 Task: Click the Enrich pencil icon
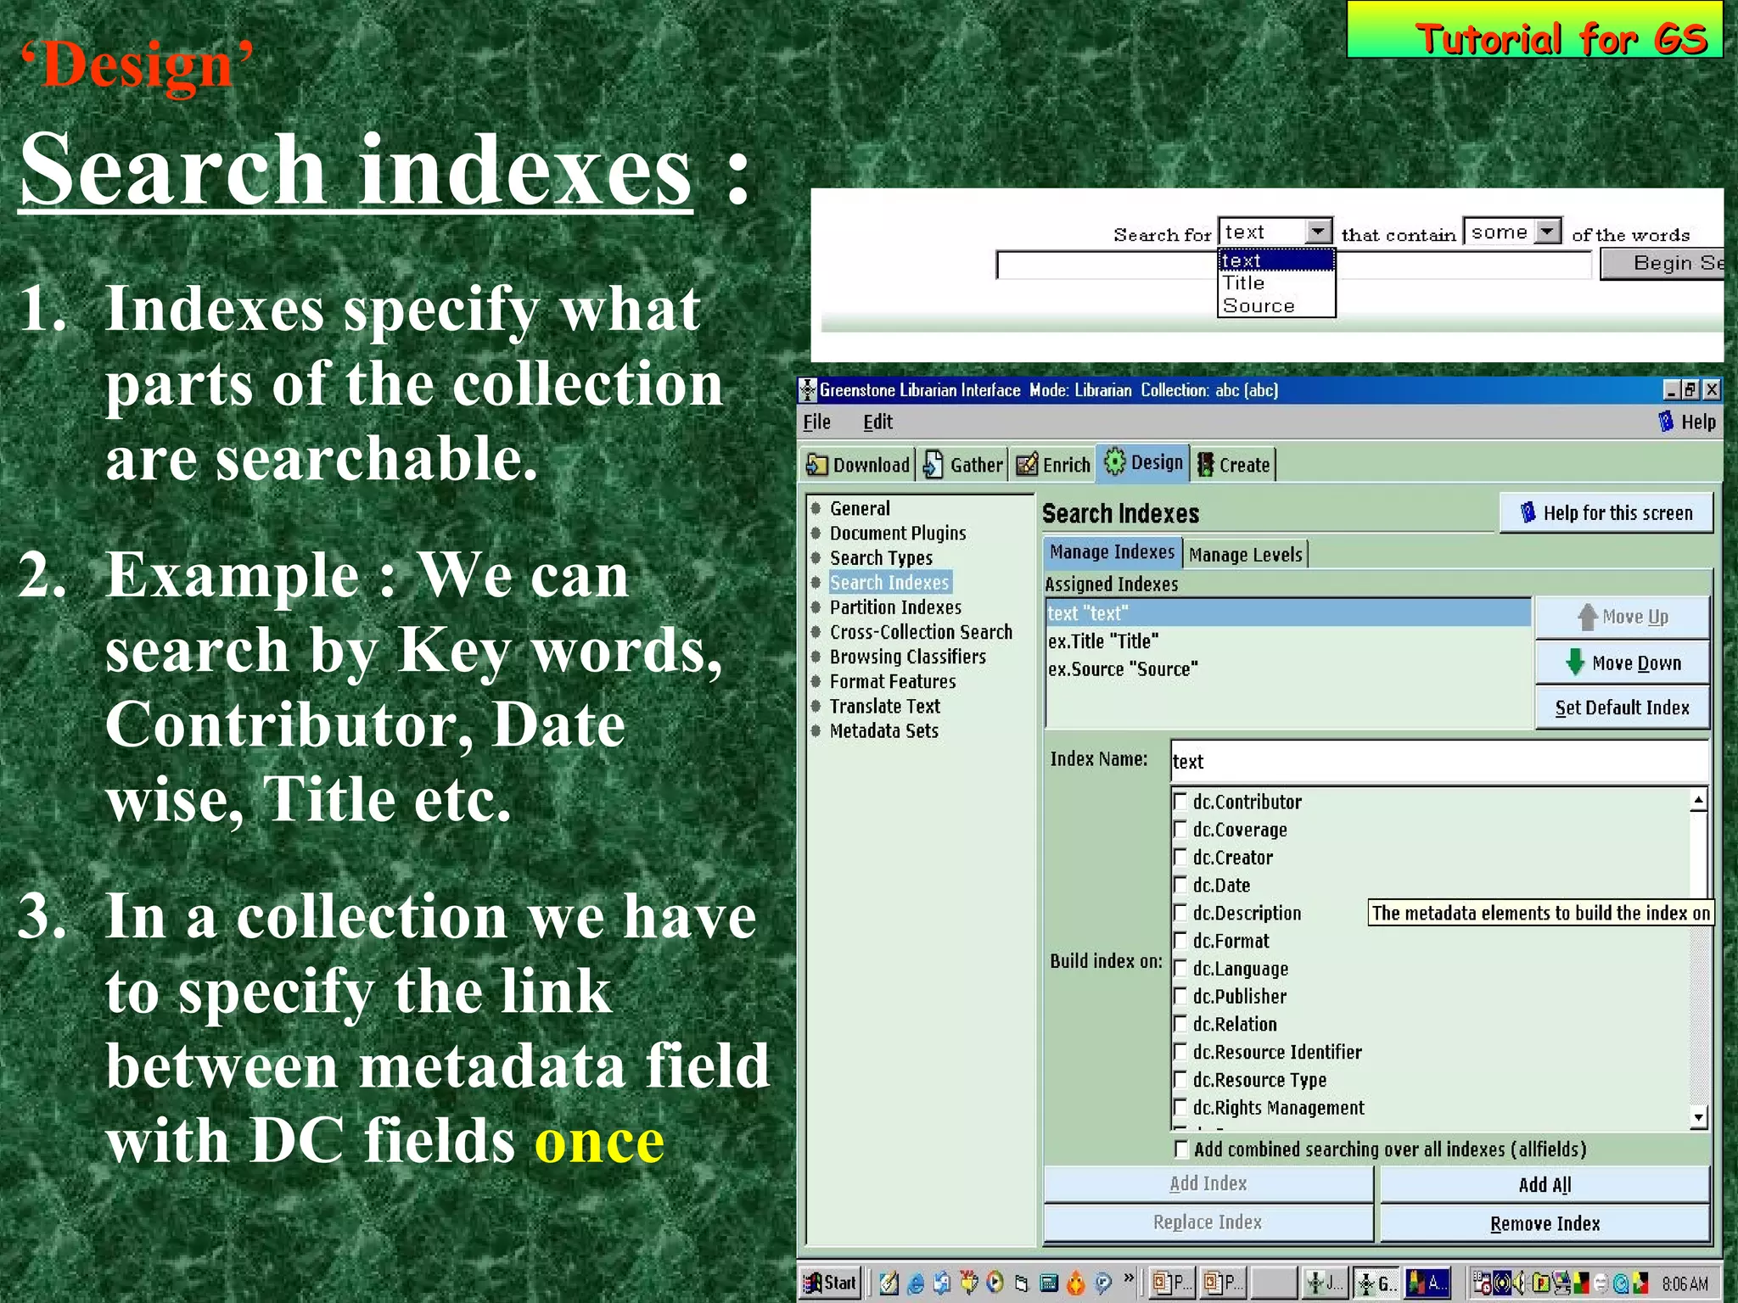1027,465
